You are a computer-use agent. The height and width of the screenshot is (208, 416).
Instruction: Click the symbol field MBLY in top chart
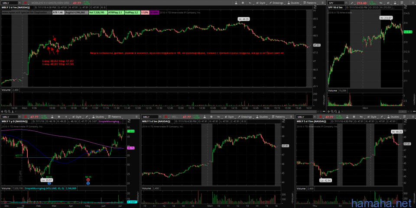(10, 3)
